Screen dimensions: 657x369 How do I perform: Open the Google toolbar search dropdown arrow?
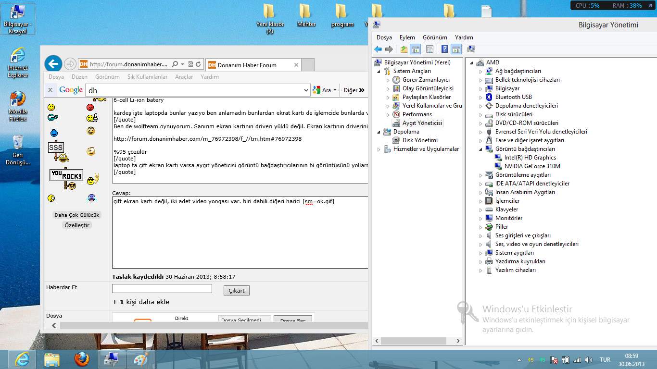tap(306, 90)
